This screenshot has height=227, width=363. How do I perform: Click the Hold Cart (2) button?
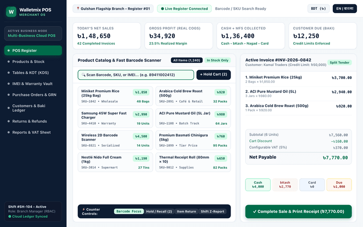[214, 75]
